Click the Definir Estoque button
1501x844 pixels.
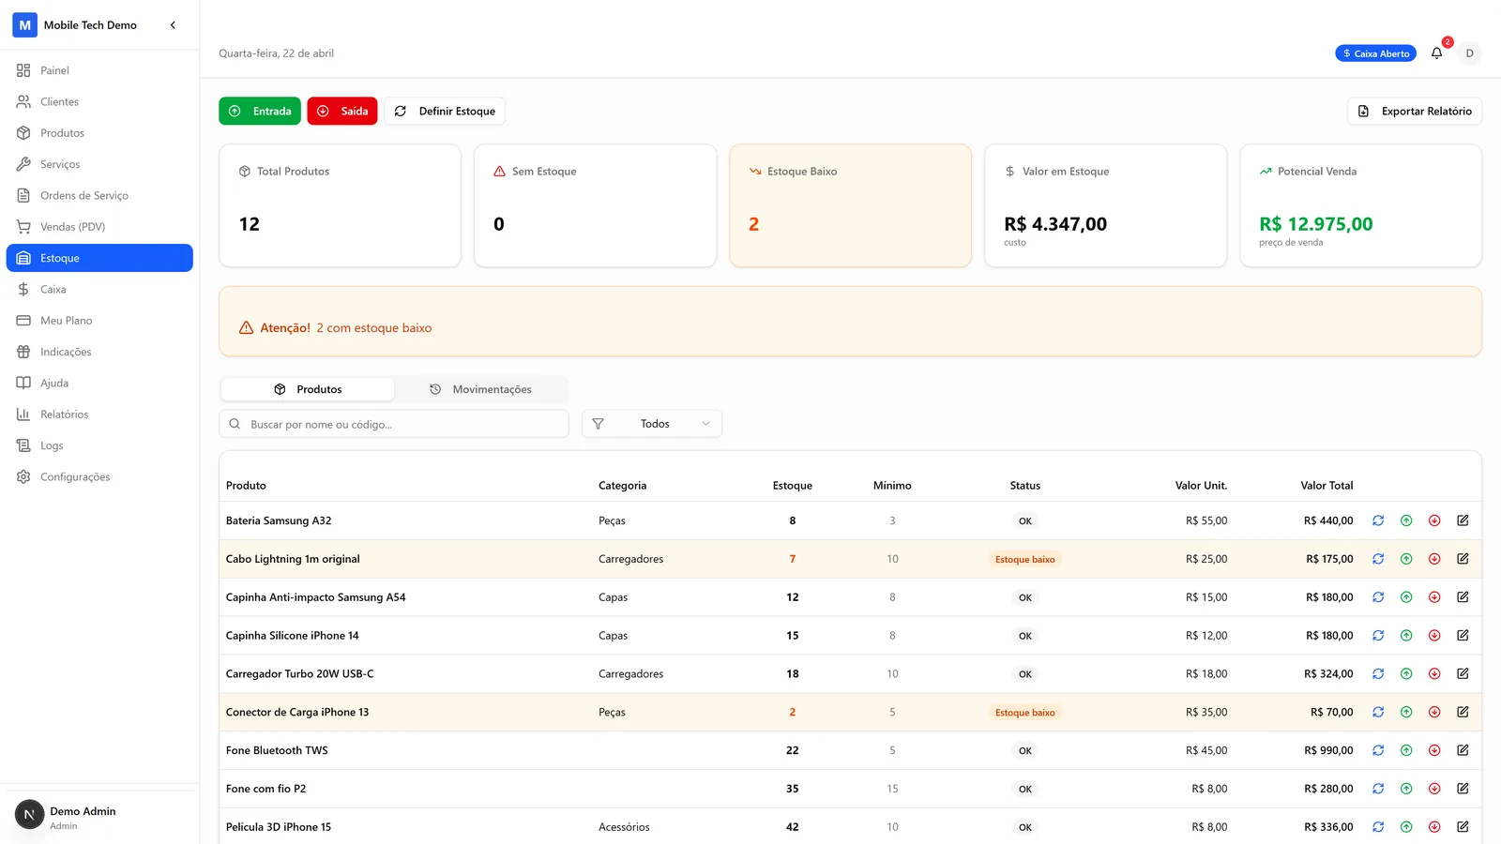[445, 111]
